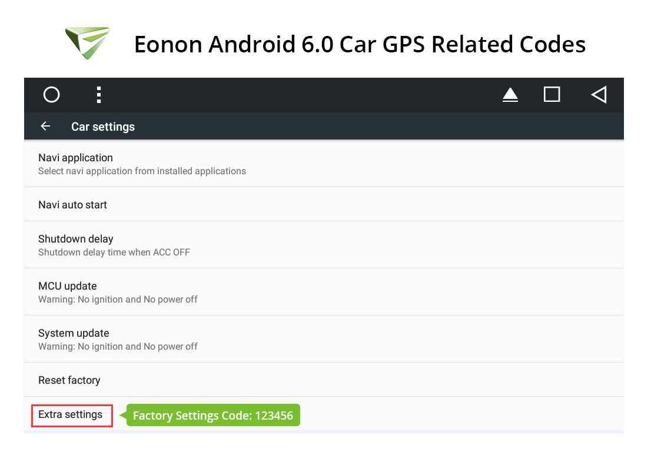Tap the eject triangle icon
This screenshot has width=651, height=465.
[x=510, y=95]
